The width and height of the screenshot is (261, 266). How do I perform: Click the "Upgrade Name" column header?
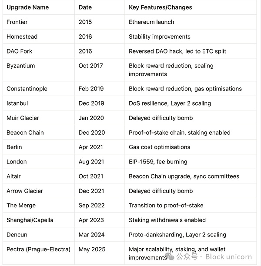click(27, 7)
